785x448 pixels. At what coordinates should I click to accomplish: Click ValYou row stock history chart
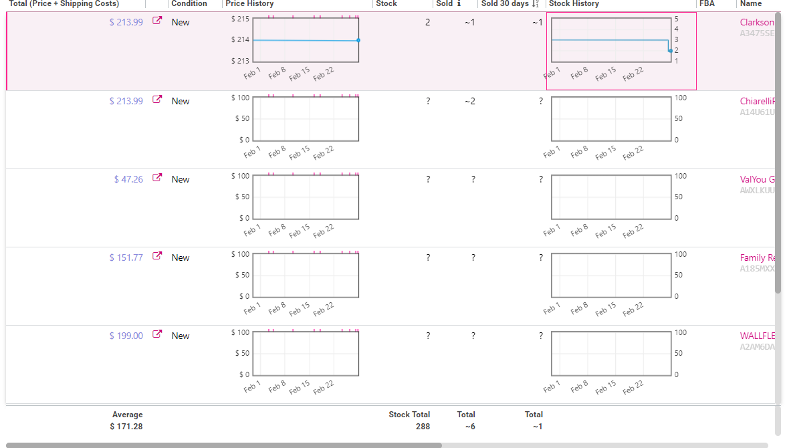tap(611, 197)
